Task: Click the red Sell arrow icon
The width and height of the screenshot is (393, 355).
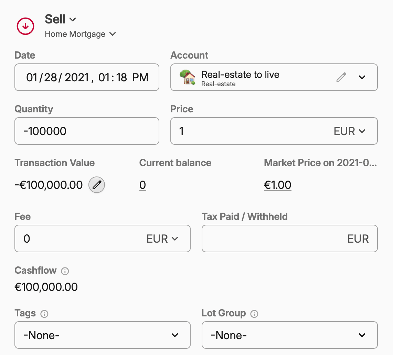Action: [x=25, y=26]
